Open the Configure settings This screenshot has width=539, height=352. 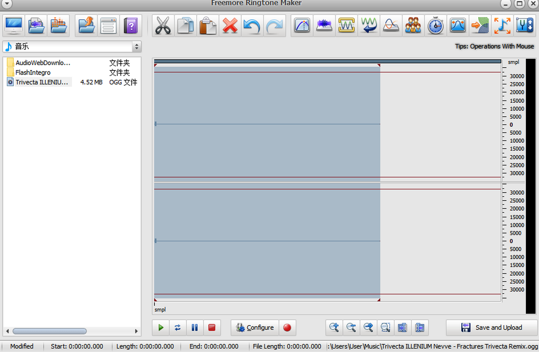coord(255,328)
